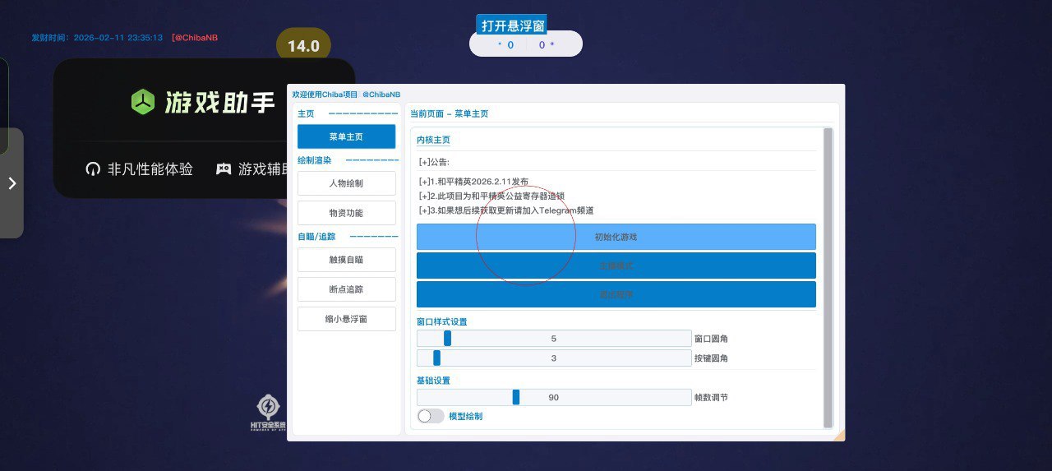Open the 人物绘制 sidebar page
This screenshot has width=1052, height=471.
346,183
